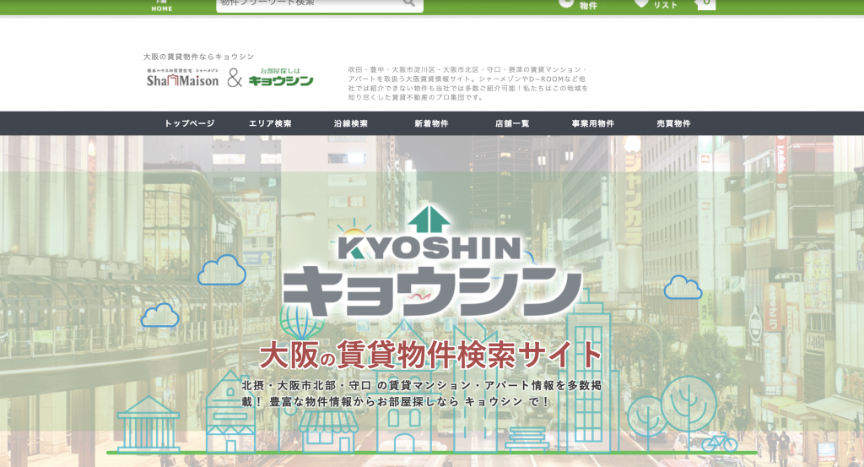Screen dimensions: 864x467
Task: Open the favorites リスト heart icon
Action: click(641, 3)
